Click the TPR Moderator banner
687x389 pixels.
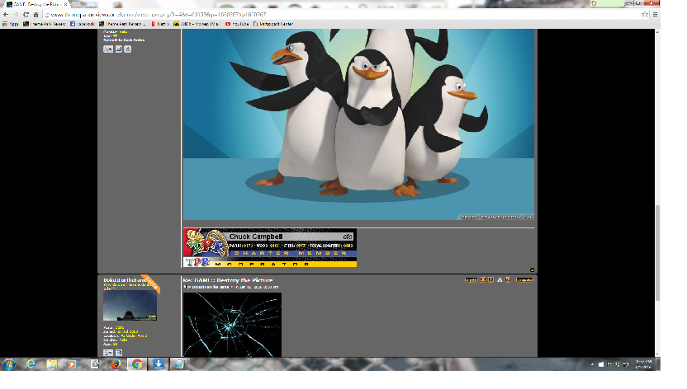click(x=270, y=262)
